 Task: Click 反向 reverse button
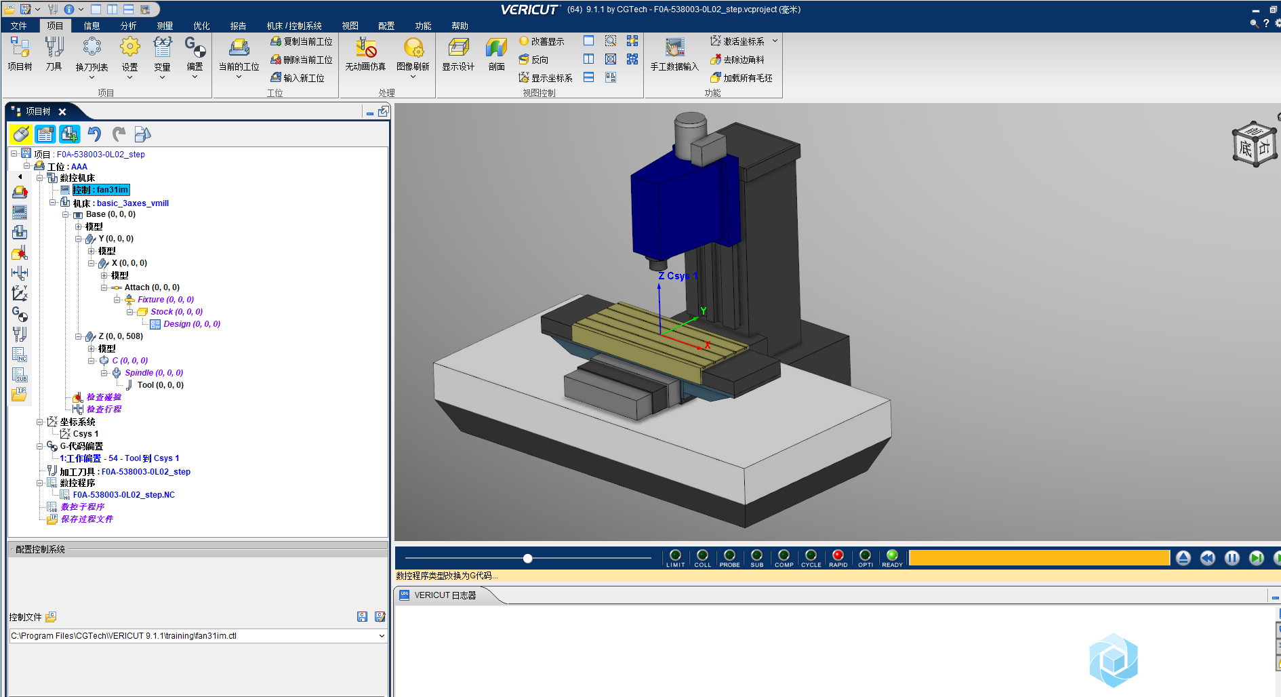(533, 60)
